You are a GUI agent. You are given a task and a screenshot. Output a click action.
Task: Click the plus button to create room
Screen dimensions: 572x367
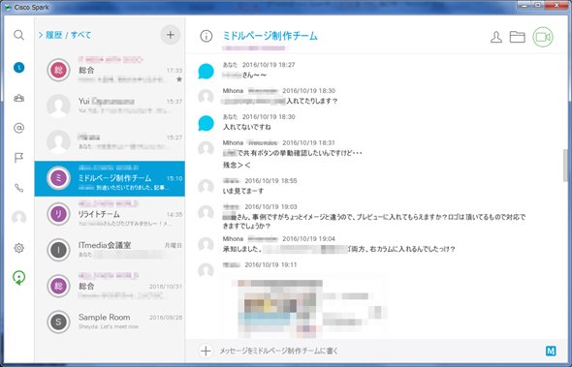[x=171, y=35]
